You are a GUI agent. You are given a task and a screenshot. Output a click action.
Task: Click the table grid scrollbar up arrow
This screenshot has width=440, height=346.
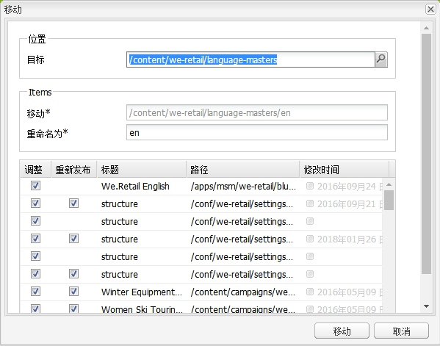click(x=389, y=184)
